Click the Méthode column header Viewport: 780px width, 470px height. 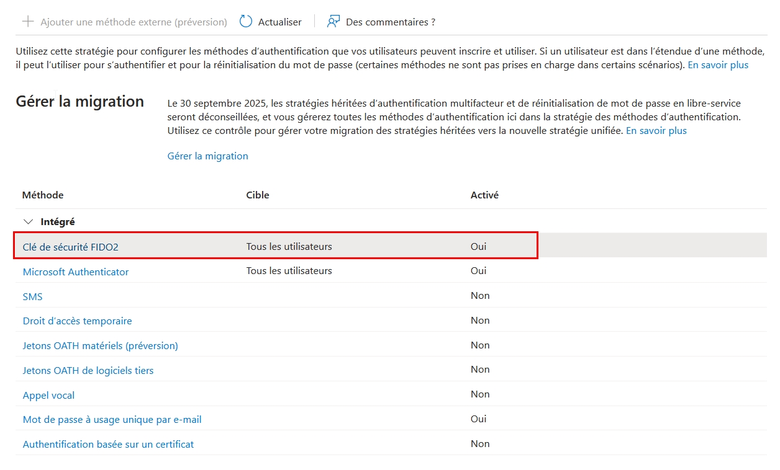tap(43, 195)
